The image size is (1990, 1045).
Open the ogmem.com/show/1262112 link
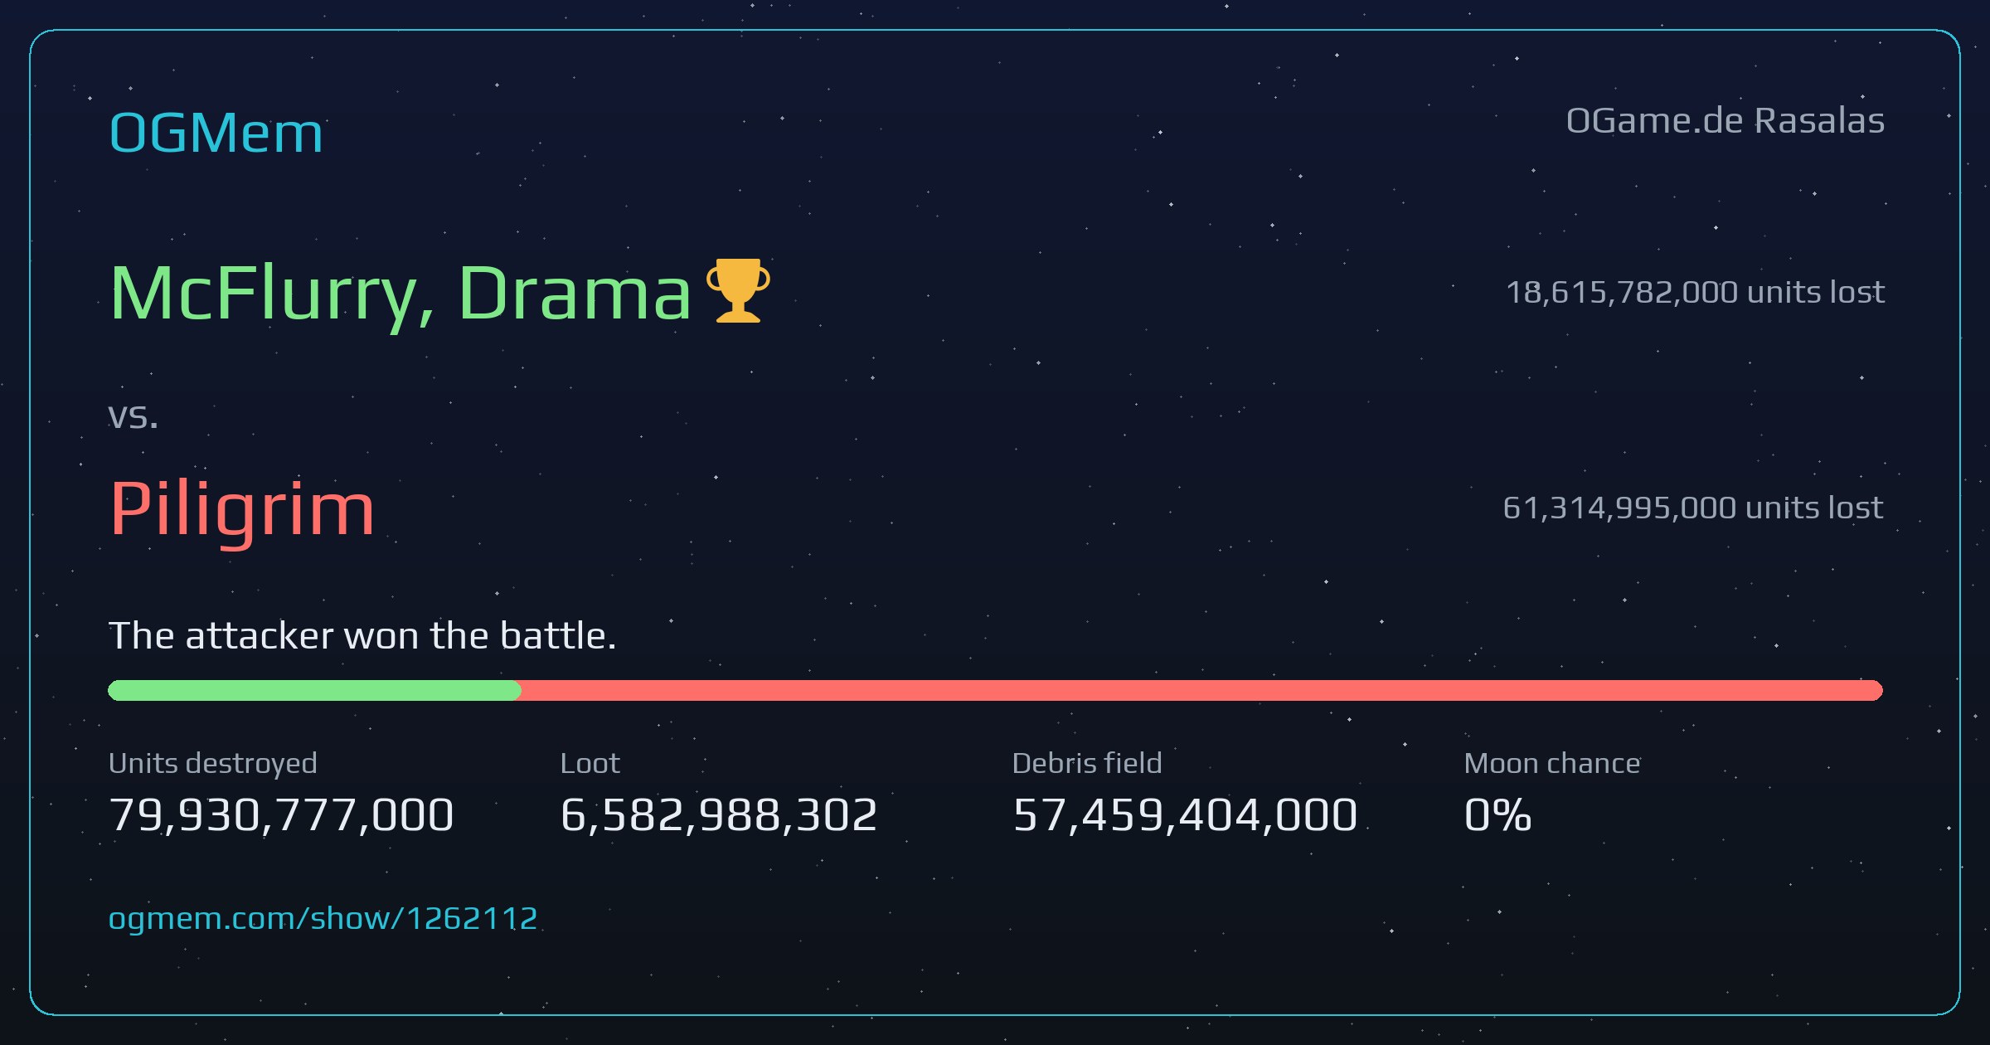pyautogui.click(x=323, y=919)
